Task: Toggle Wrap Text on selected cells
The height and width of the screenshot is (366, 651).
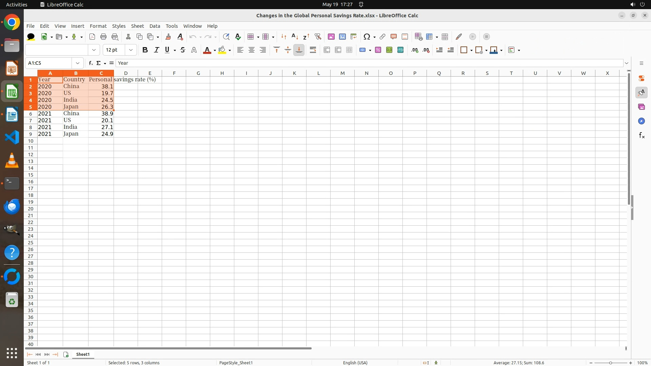Action: (x=313, y=50)
